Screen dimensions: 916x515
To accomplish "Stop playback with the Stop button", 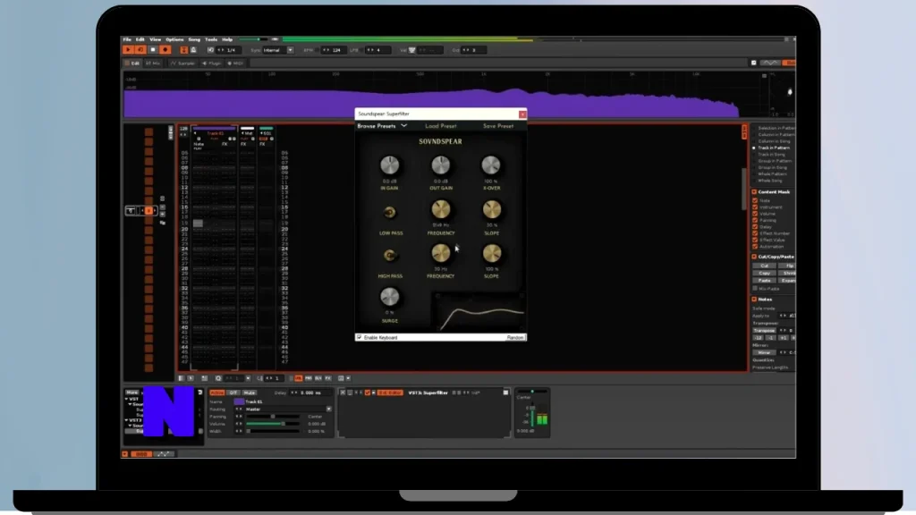I will (x=153, y=50).
